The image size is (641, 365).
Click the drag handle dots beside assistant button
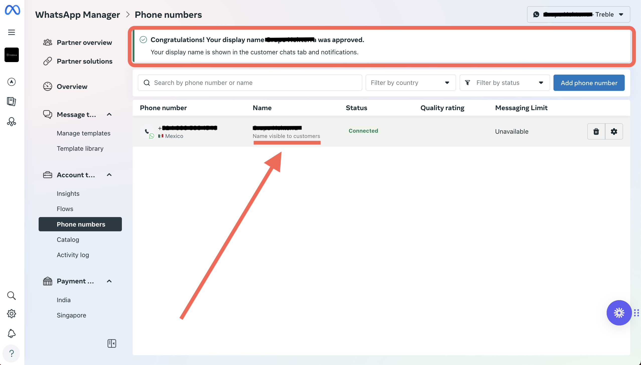point(636,313)
